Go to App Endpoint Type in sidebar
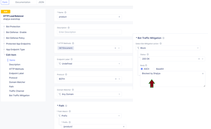This screenshot has width=211, height=129. pyautogui.click(x=15, y=49)
